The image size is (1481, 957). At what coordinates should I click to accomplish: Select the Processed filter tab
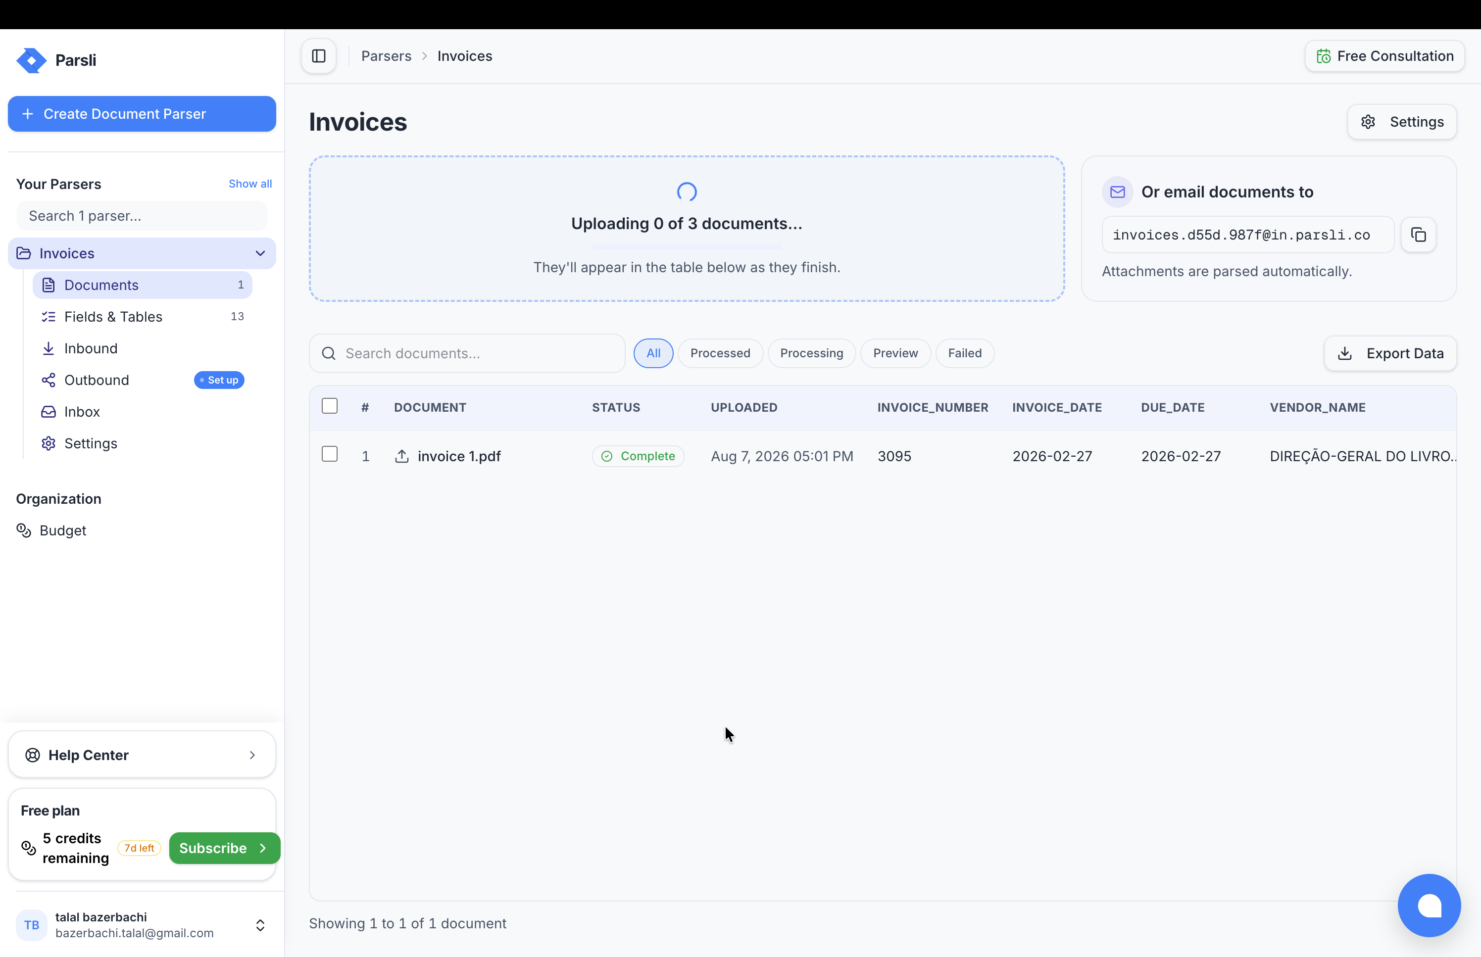coord(720,353)
